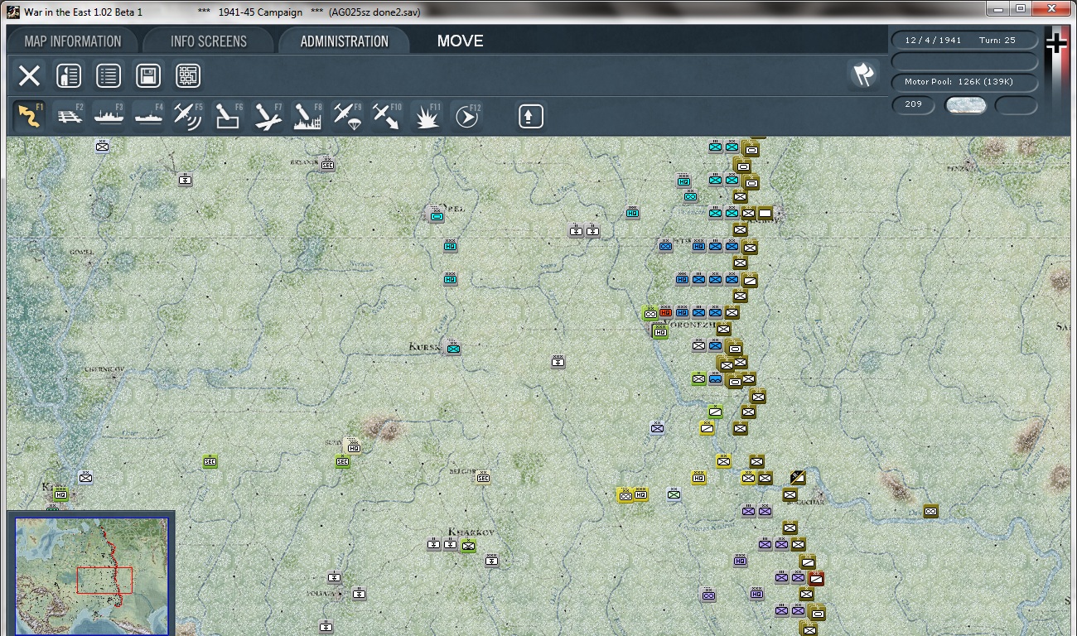The height and width of the screenshot is (636, 1077).
Task: Click the Motor Pool 126K readout
Action: pos(965,81)
